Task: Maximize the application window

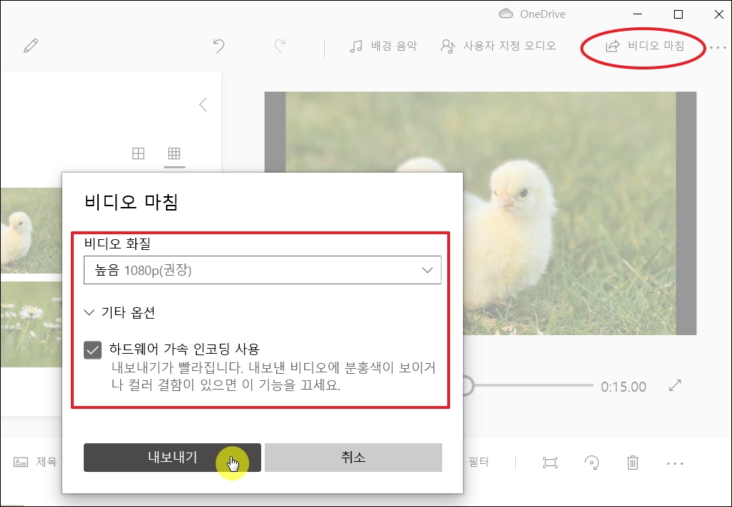Action: pos(678,14)
